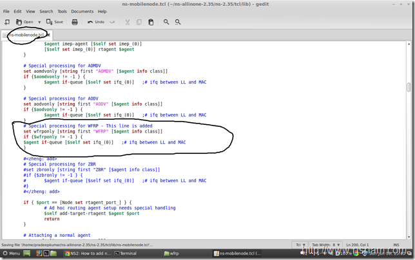Click the New document toolbar icon
Image resolution: width=415 pixels, height=260 pixels.
7,22
